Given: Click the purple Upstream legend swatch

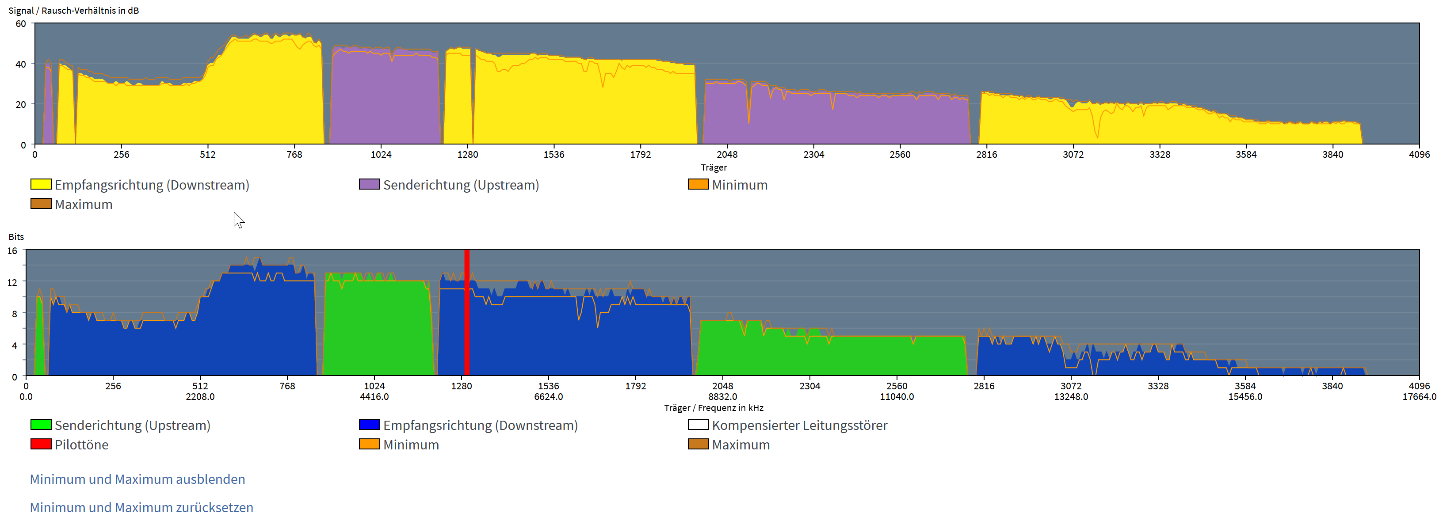Looking at the screenshot, I should [x=369, y=184].
